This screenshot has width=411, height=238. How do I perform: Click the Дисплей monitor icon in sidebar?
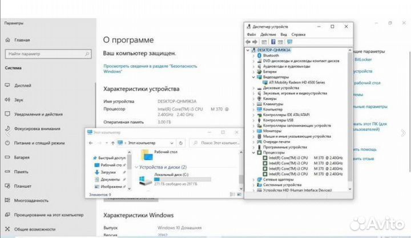[7, 85]
